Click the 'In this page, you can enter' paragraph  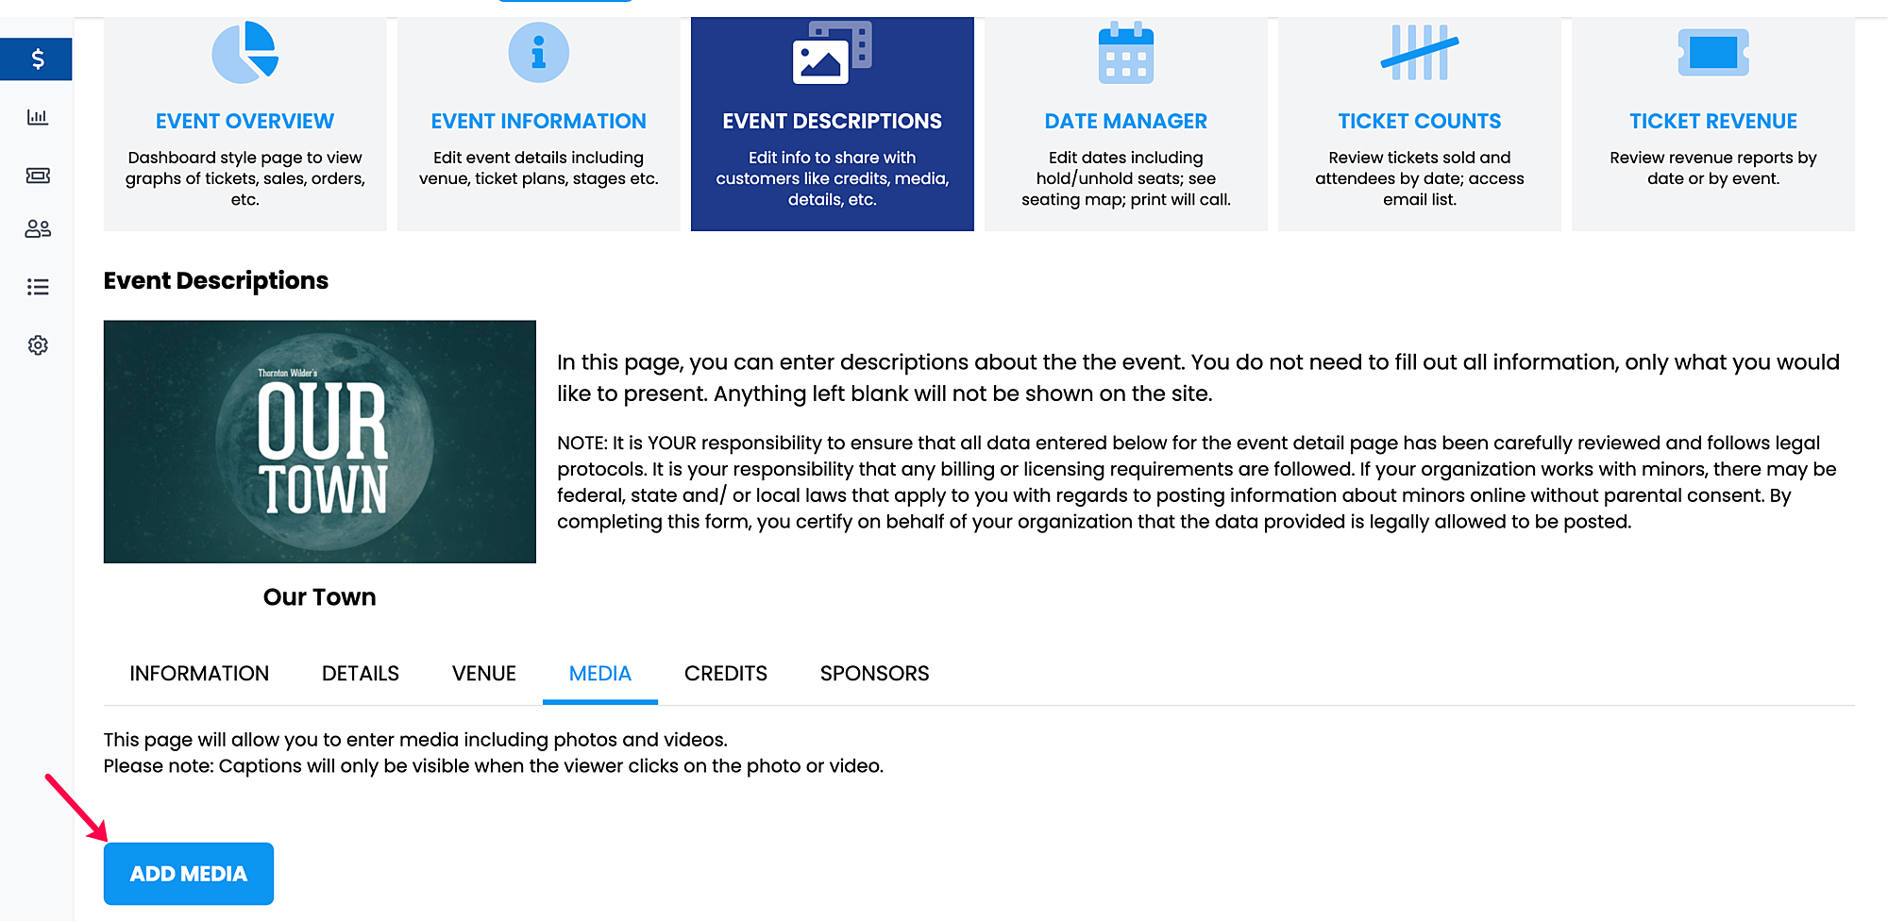(1199, 377)
